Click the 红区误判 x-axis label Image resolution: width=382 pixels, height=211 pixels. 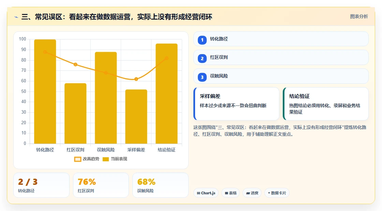pos(75,150)
